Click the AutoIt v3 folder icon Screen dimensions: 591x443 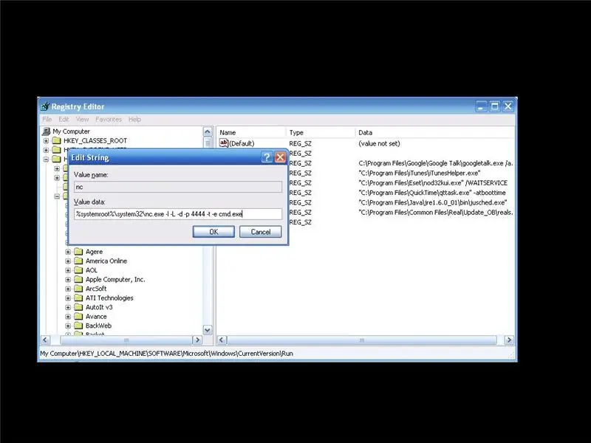click(x=78, y=307)
